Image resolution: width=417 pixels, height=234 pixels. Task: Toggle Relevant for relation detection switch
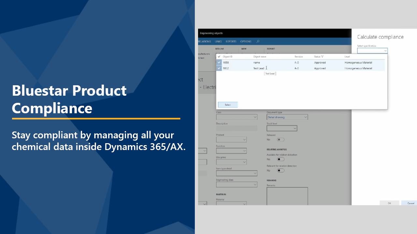pos(280,171)
